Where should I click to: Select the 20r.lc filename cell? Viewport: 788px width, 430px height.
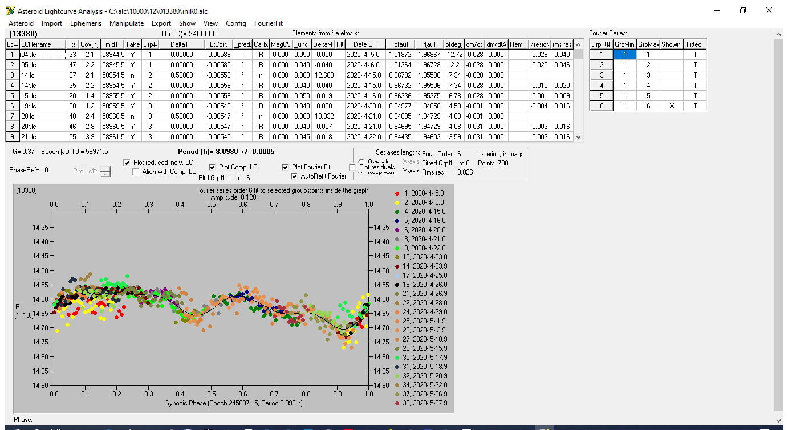coord(42,127)
